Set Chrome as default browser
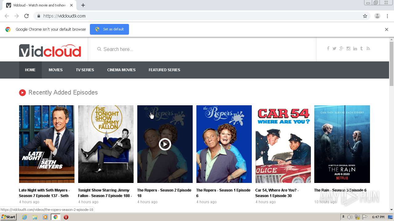Viewport: 394px width, 221px height. [109, 29]
